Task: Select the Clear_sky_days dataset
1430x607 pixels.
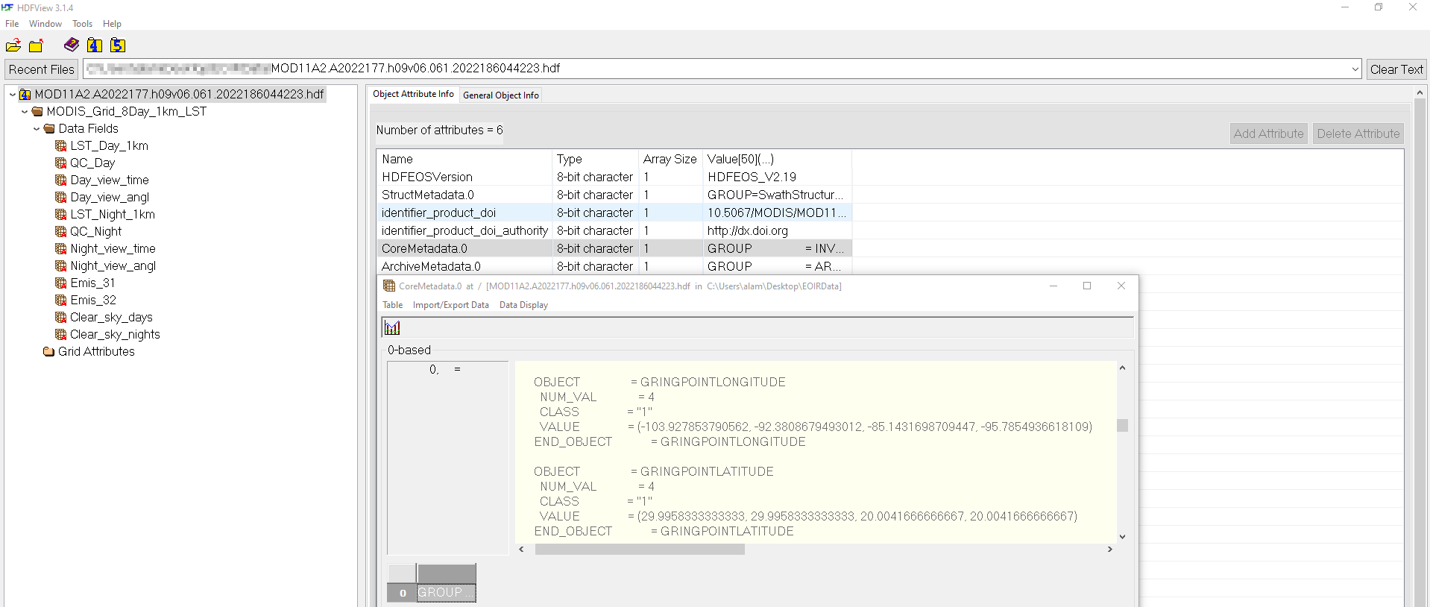Action: [x=111, y=317]
